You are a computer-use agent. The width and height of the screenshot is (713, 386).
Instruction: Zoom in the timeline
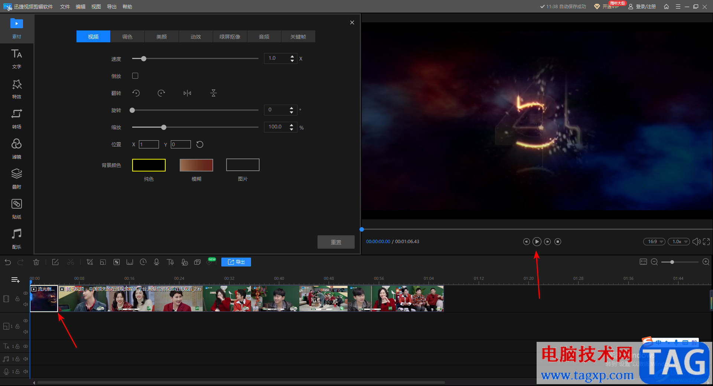click(706, 262)
